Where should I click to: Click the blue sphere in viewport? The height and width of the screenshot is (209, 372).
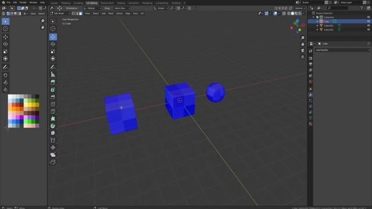point(216,92)
